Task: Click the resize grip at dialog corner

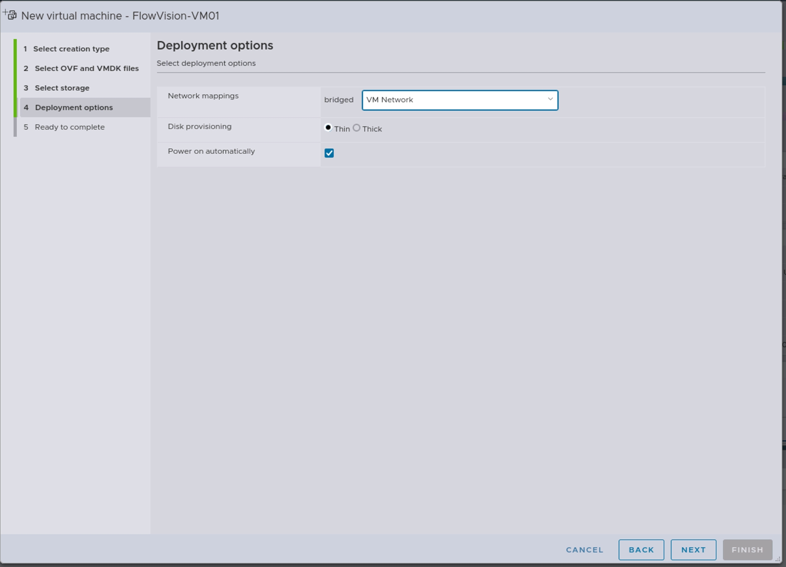Action: (x=778, y=559)
